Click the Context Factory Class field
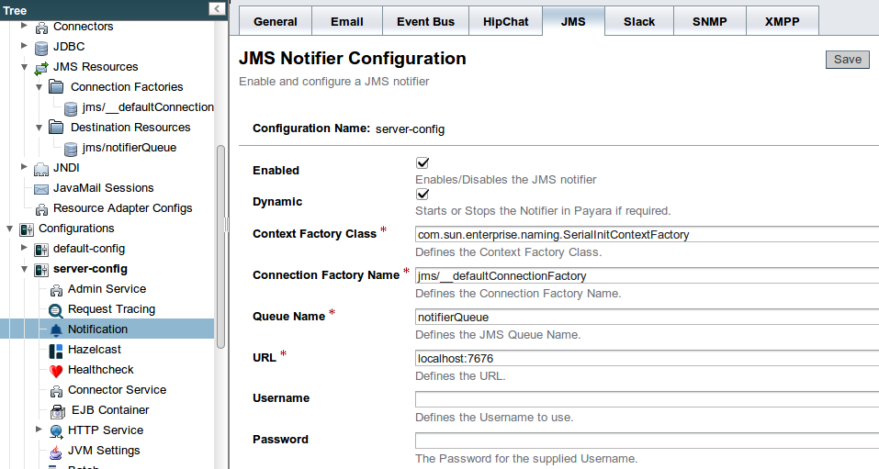 (647, 234)
